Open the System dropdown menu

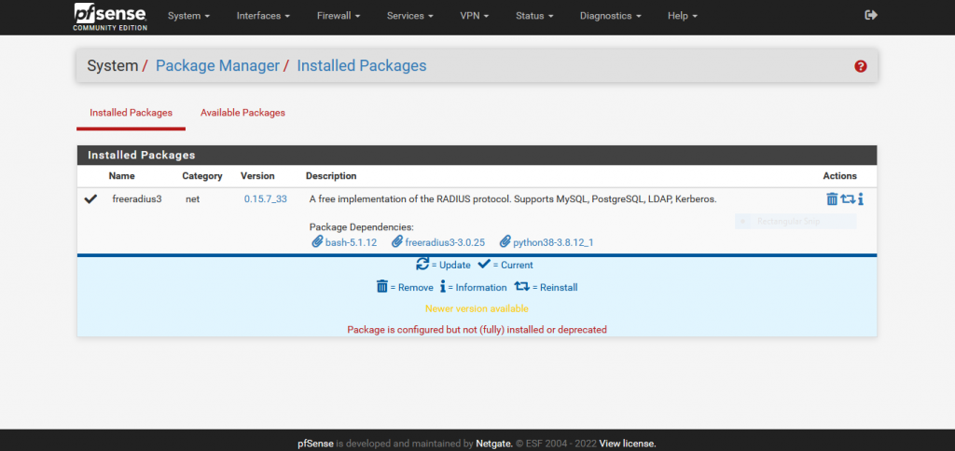(x=188, y=16)
